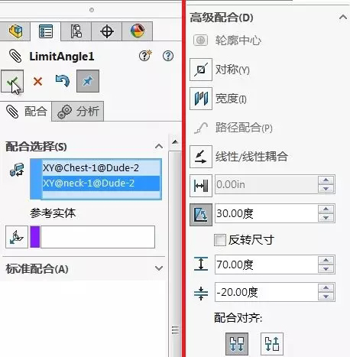Toggle the keep-visible pushpin button
Image resolution: width=350 pixels, height=357 pixels.
pyautogui.click(x=88, y=81)
